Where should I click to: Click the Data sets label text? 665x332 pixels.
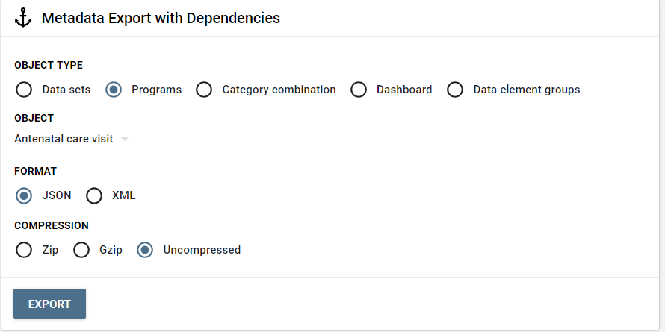point(66,90)
